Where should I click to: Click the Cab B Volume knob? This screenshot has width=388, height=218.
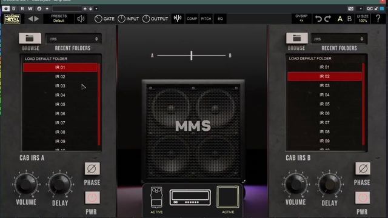pos(295,184)
